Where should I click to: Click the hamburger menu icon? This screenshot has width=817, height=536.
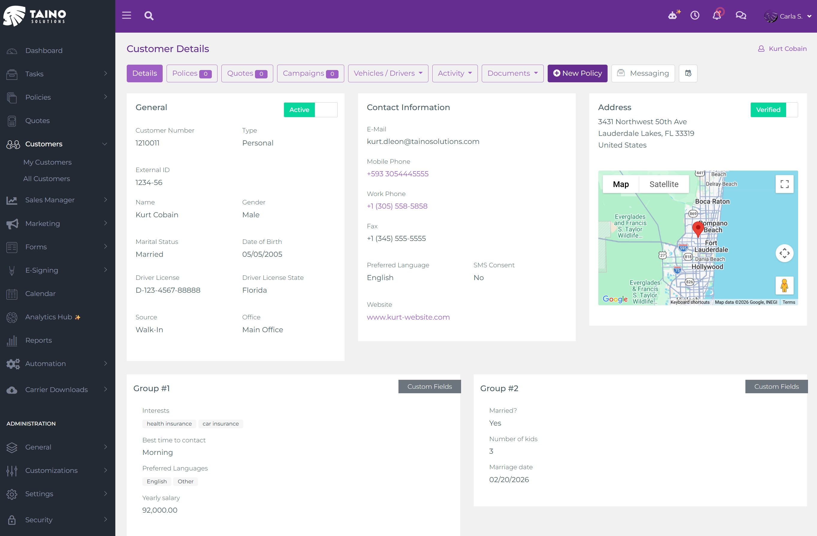[x=126, y=16]
